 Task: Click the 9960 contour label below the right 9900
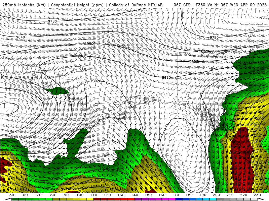[x=166, y=78]
